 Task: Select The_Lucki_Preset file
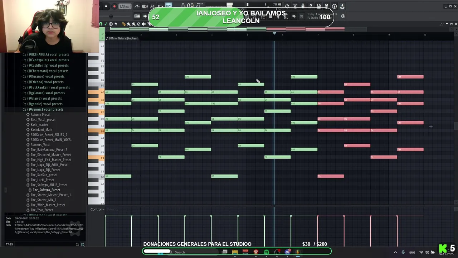[x=42, y=180]
